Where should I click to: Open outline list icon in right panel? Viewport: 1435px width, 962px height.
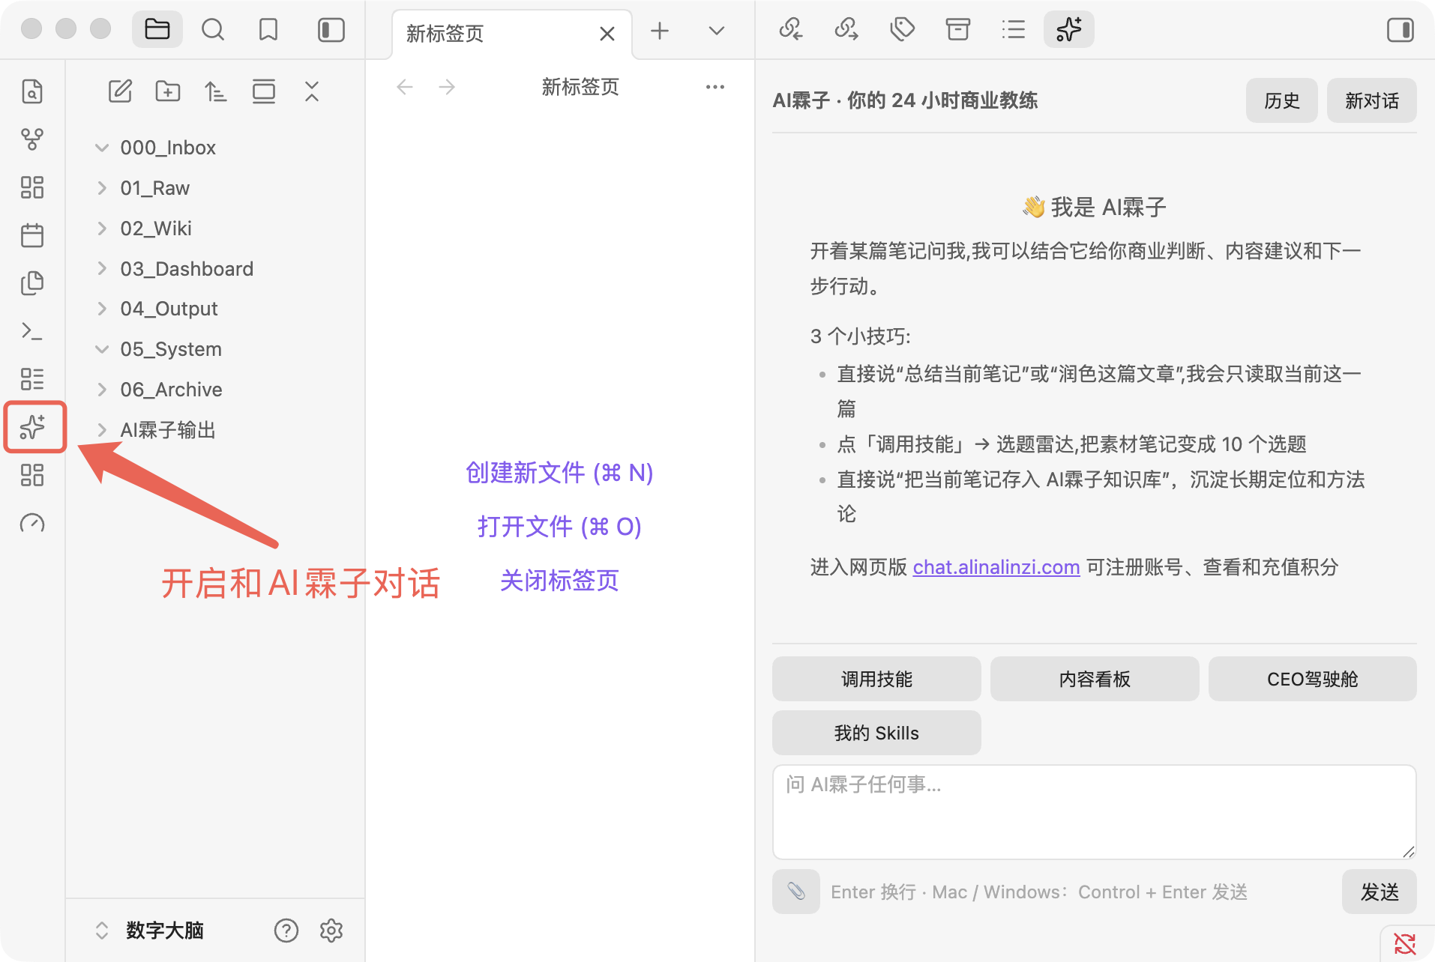tap(1013, 30)
